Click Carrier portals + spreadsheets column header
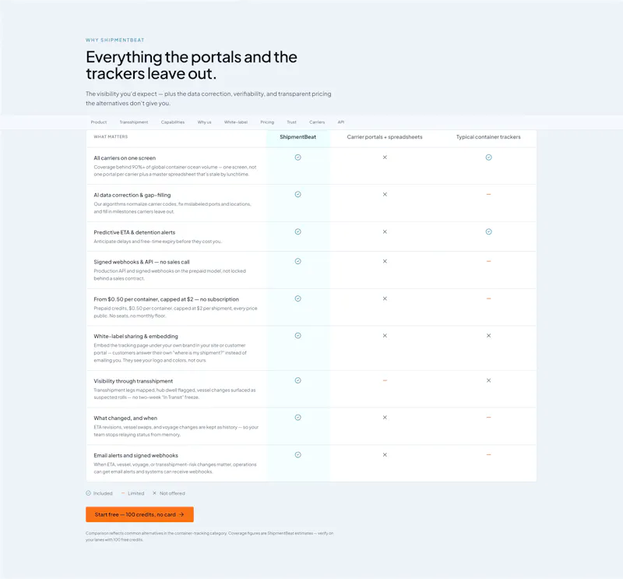The image size is (623, 579). (x=385, y=137)
